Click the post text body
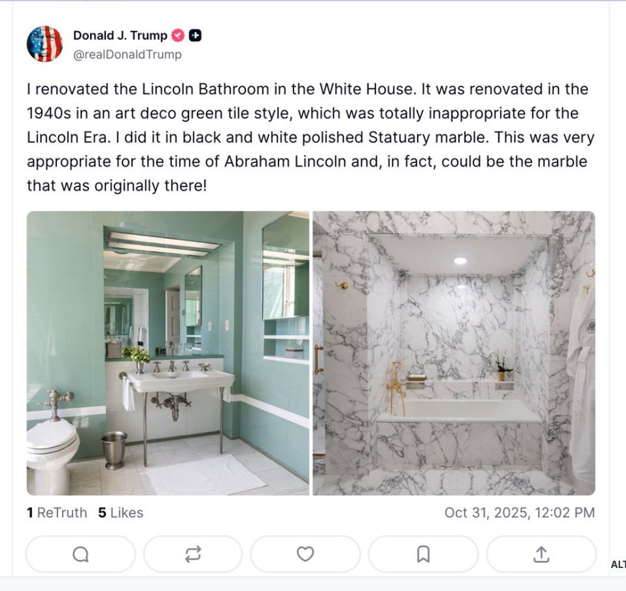Viewport: 626px width, 591px height. (310, 137)
